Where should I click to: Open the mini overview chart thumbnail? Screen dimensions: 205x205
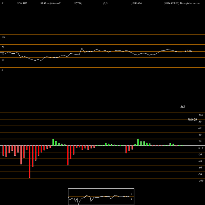(101, 196)
